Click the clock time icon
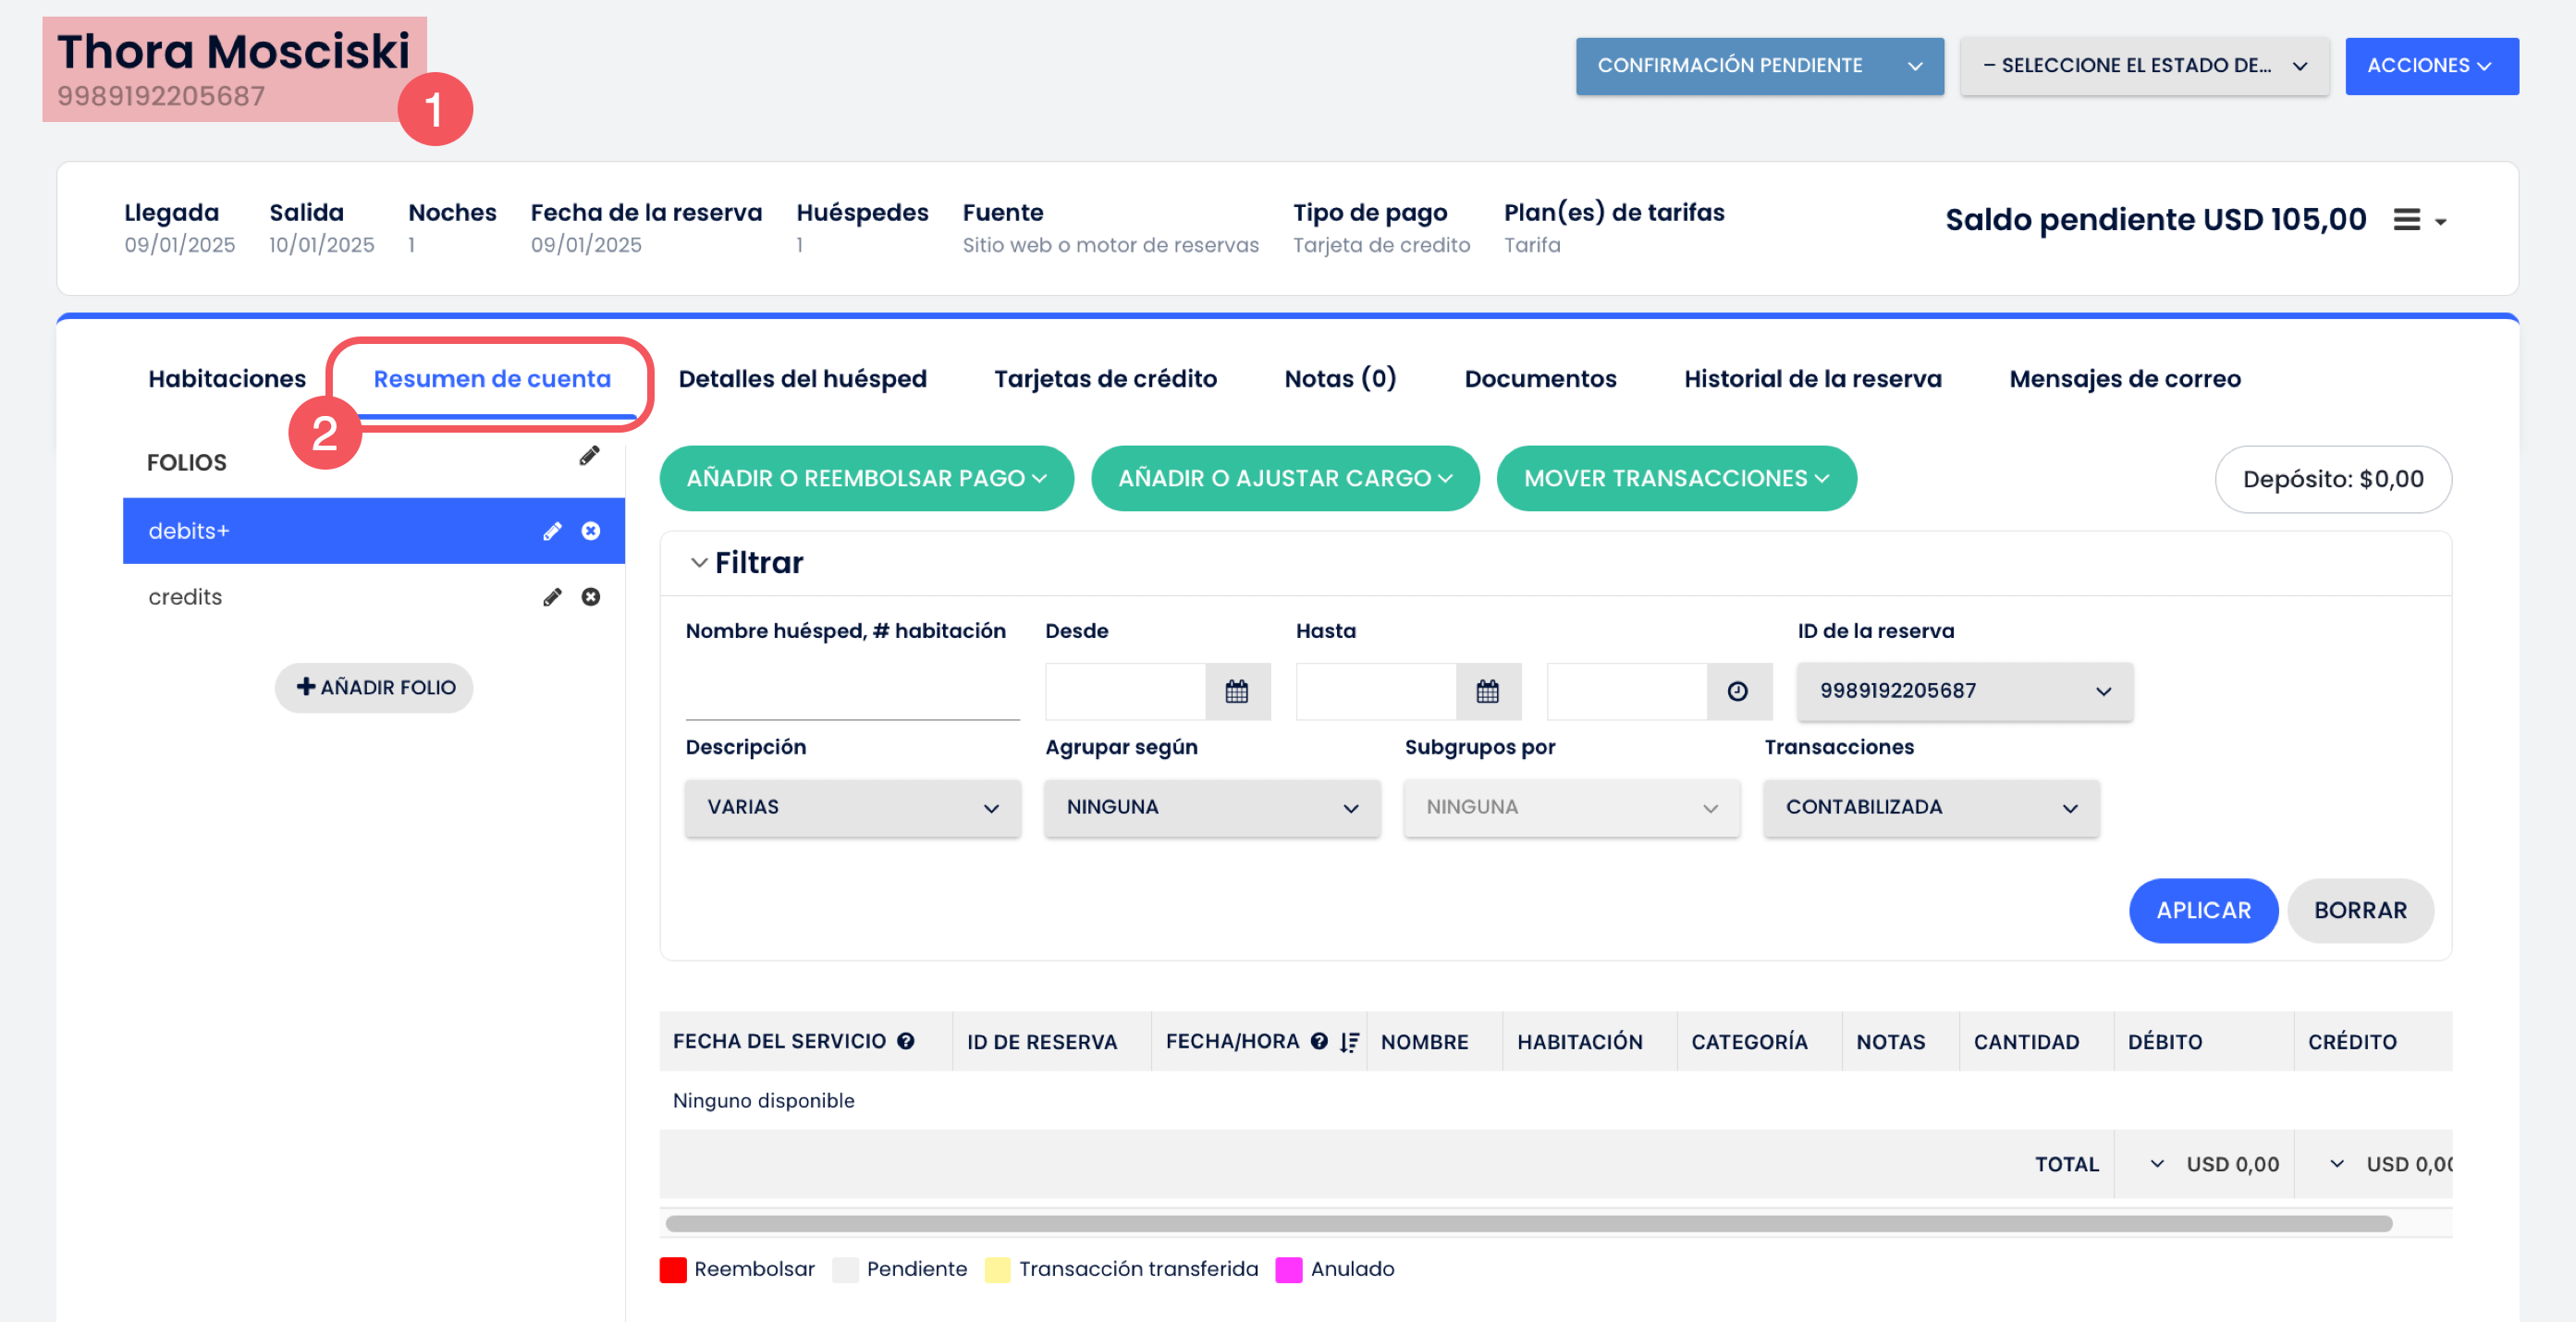This screenshot has height=1322, width=2576. (x=1737, y=691)
